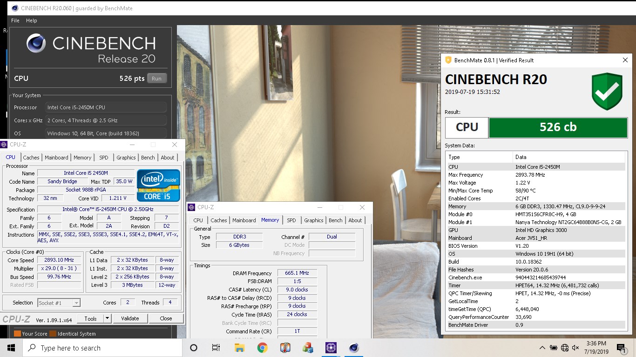
Task: Close the CPU-Z memory timings window with X
Action: tap(362, 207)
